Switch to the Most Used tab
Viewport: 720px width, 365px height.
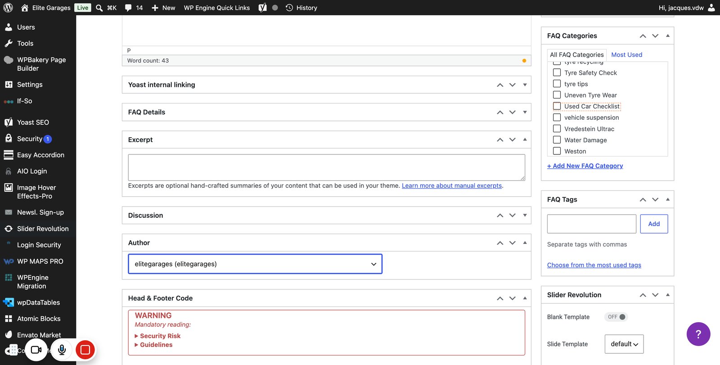click(x=626, y=54)
